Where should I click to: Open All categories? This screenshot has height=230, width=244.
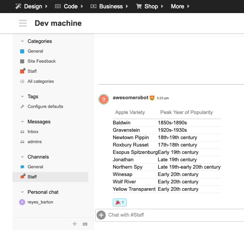pyautogui.click(x=41, y=81)
